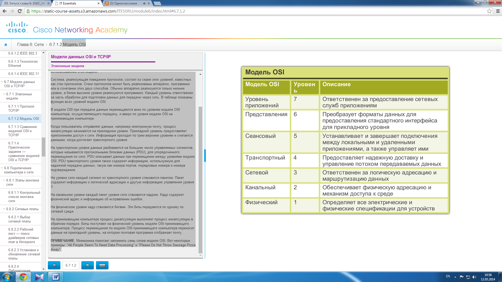The image size is (502, 282).
Task: Click the home icon in breadcrumb
Action: point(6,45)
